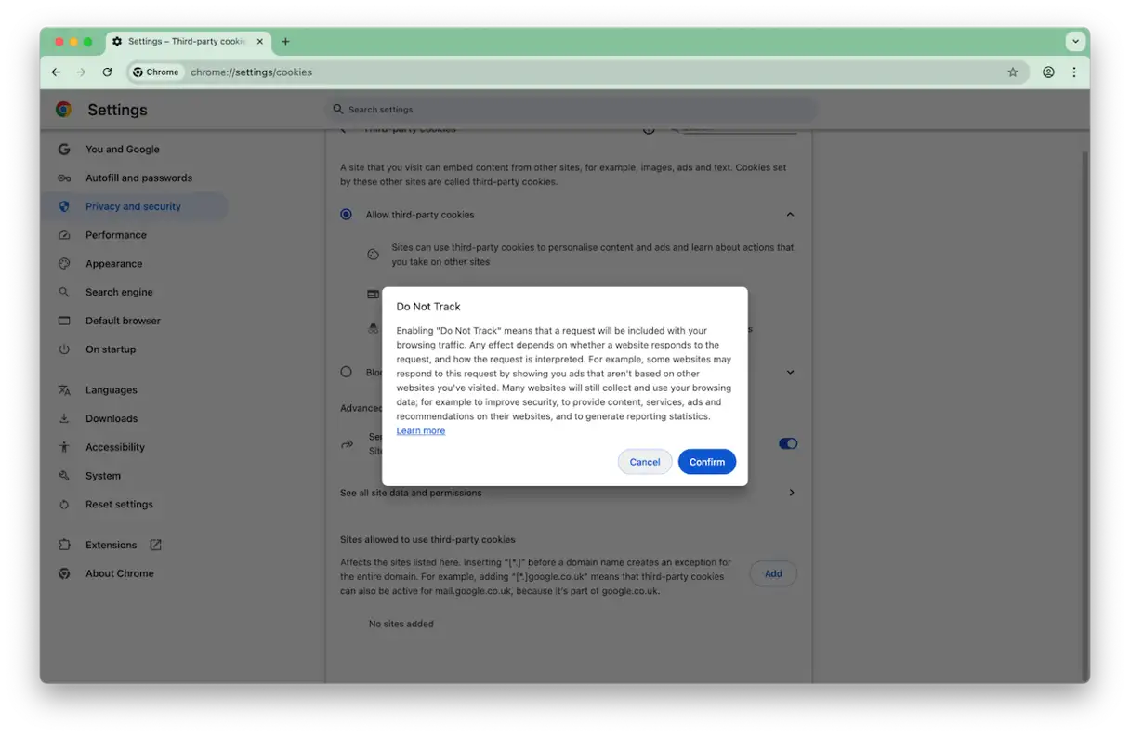Open a new tab with plus icon
Image resolution: width=1130 pixels, height=737 pixels.
[285, 42]
